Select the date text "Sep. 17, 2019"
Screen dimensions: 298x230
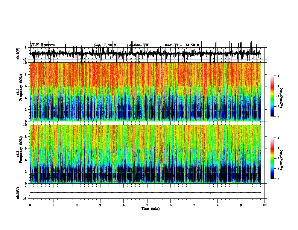point(105,45)
